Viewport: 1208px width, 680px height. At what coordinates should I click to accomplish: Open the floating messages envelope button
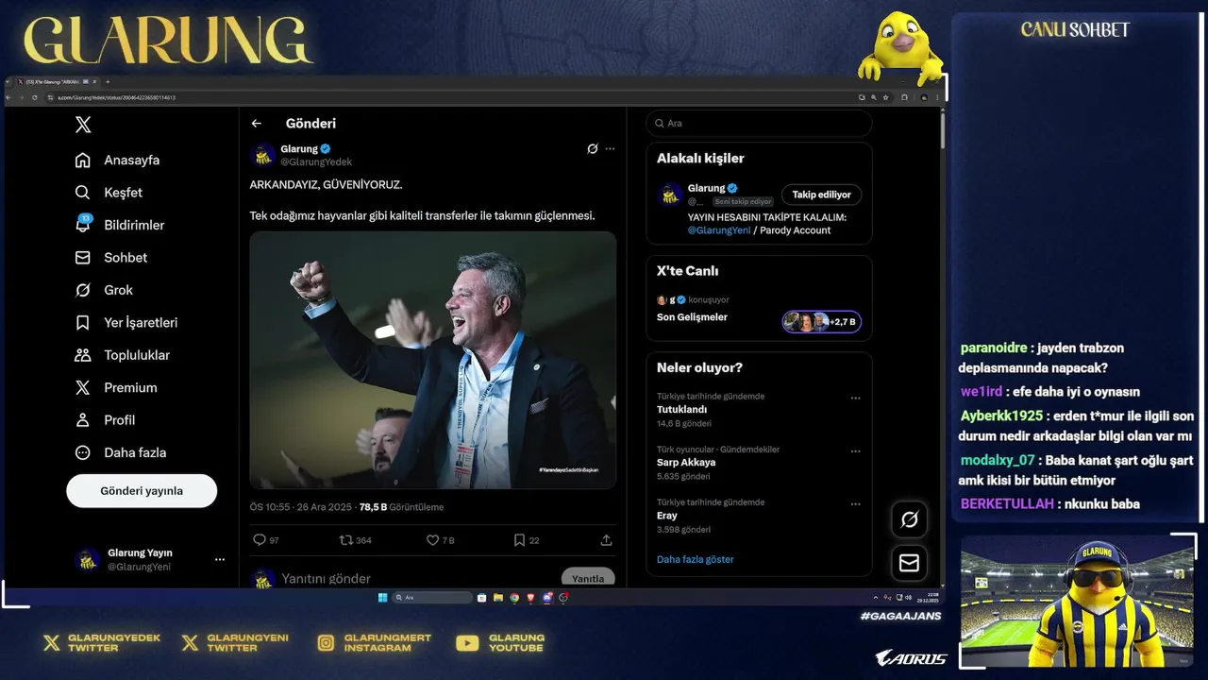pyautogui.click(x=910, y=563)
